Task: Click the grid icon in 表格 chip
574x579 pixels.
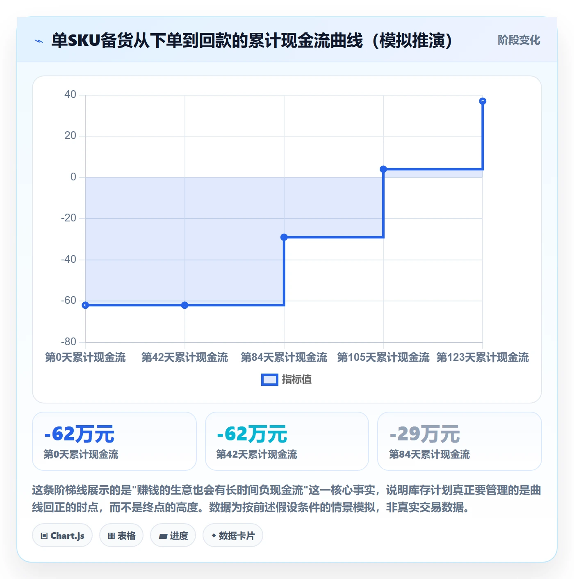Action: tap(111, 536)
